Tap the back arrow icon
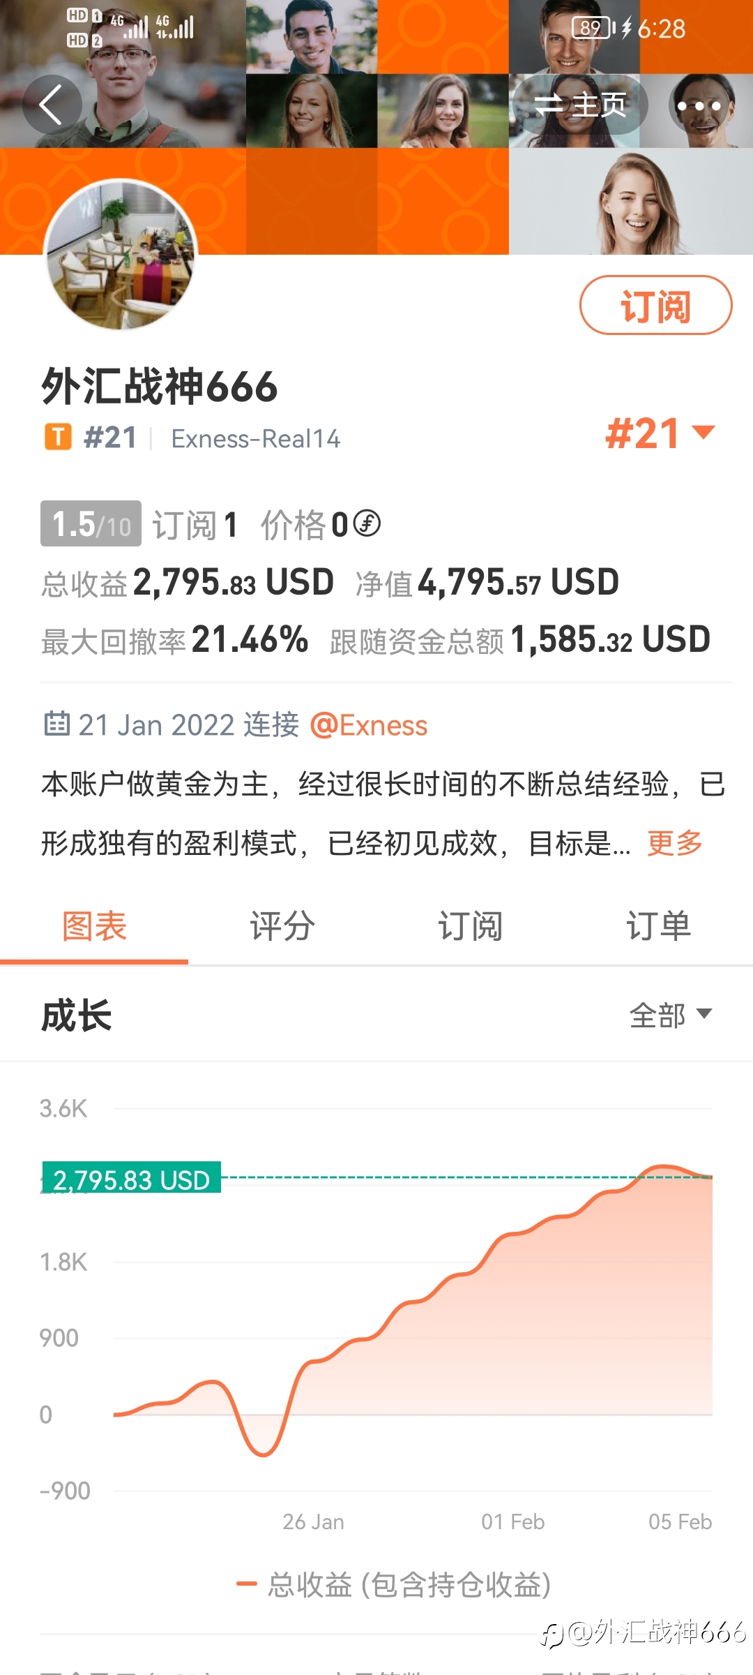753x1675 pixels. coord(52,105)
